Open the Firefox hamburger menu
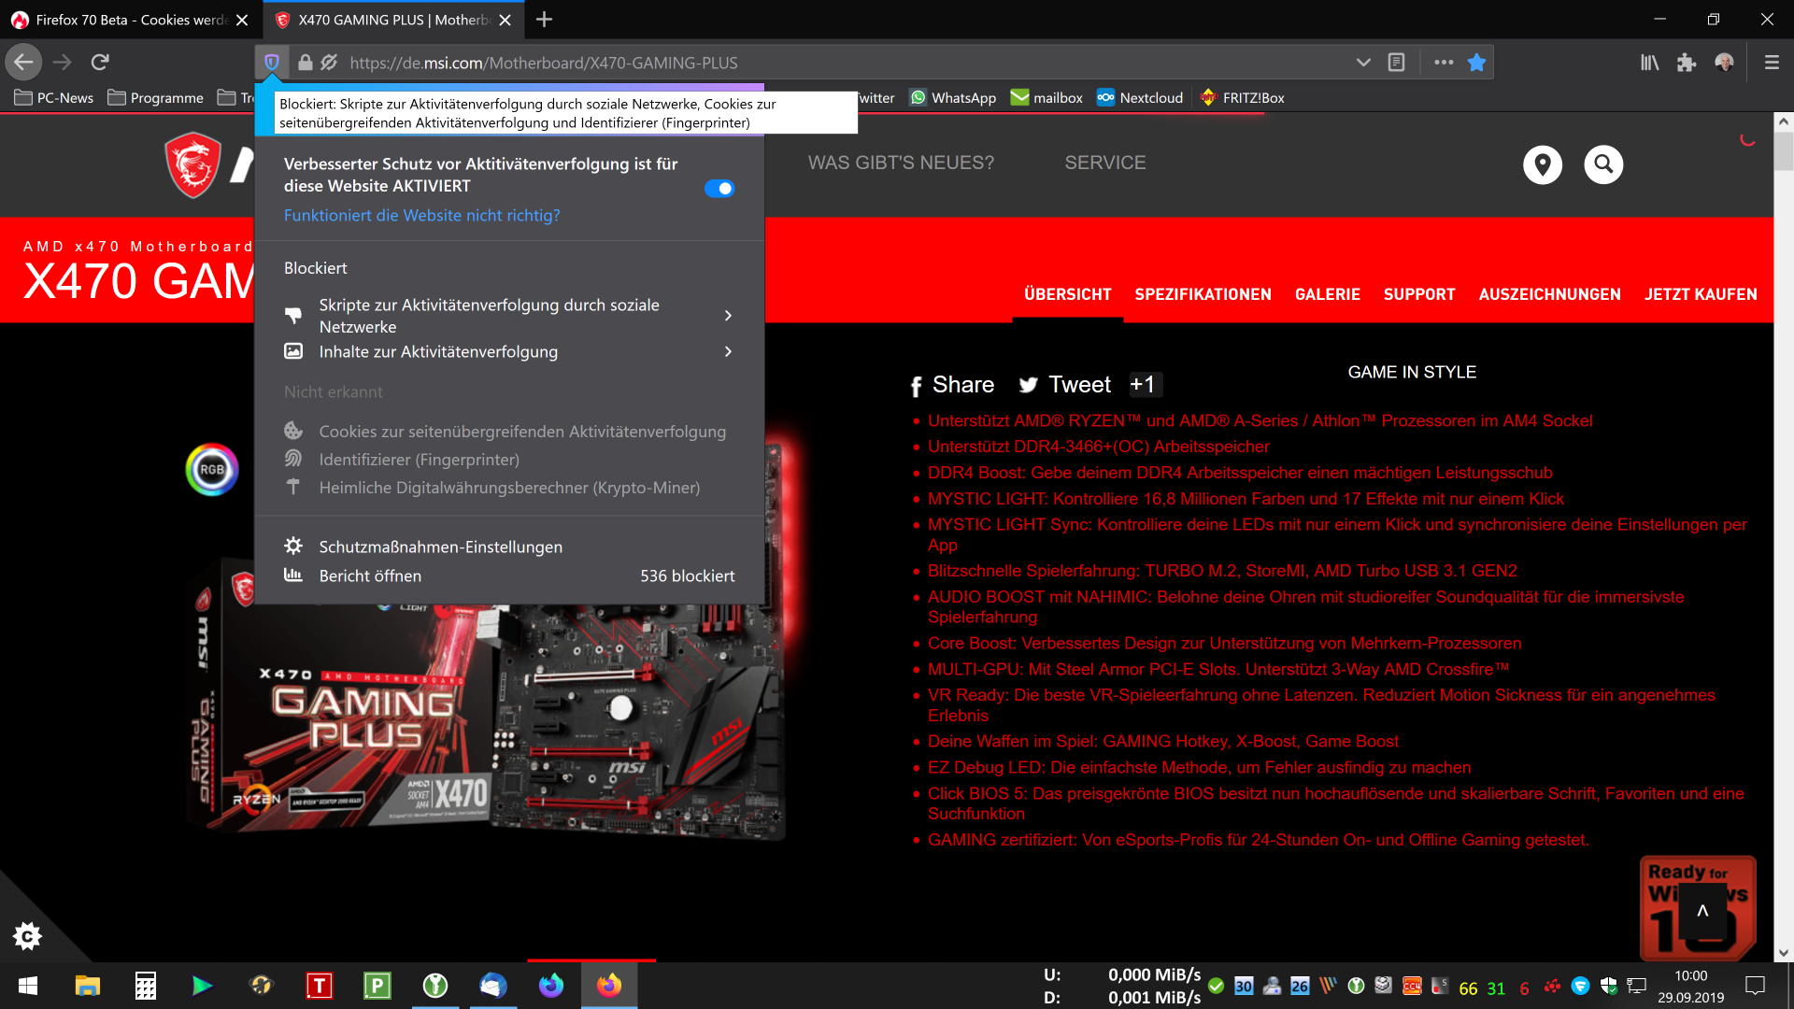Screen dimensions: 1794x1009 (x=1771, y=63)
